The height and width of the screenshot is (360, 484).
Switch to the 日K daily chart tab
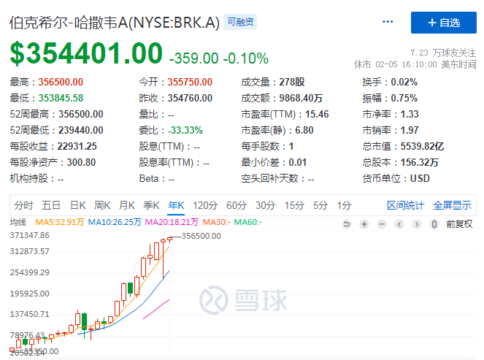(x=78, y=204)
